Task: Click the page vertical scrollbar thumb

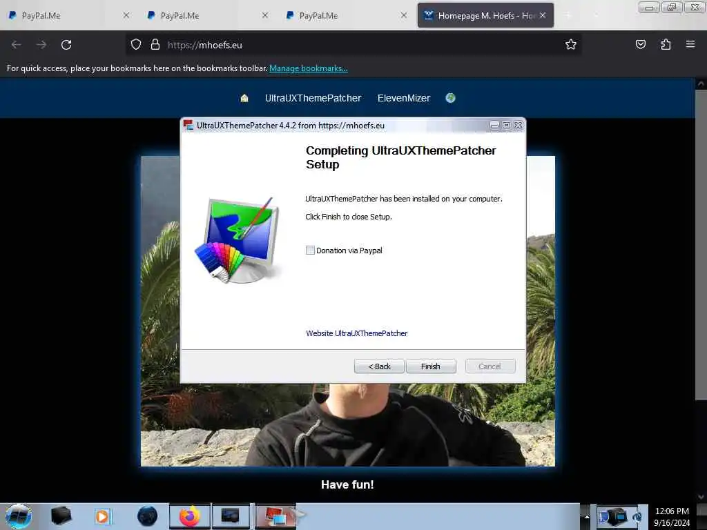Action: tap(700, 245)
